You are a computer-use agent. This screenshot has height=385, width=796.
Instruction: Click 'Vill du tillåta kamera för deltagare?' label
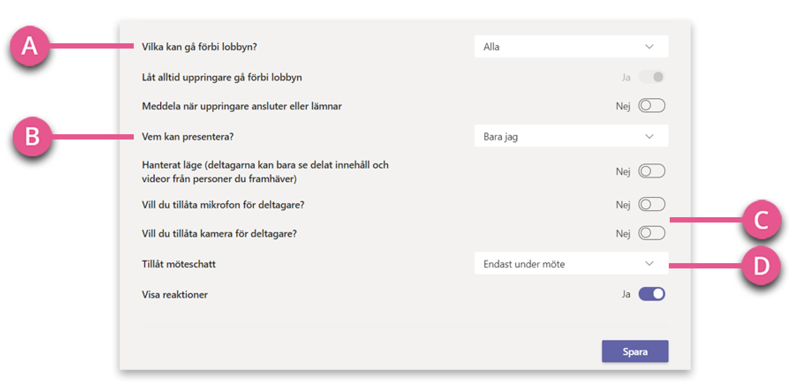click(219, 234)
